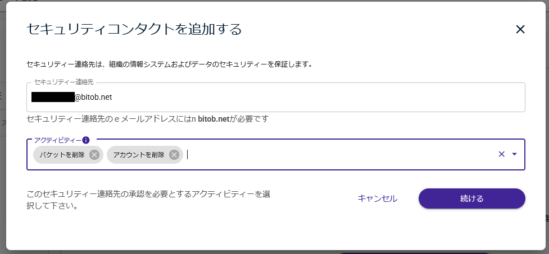
Task: Click the アクティビティー field label
Action: click(58, 140)
